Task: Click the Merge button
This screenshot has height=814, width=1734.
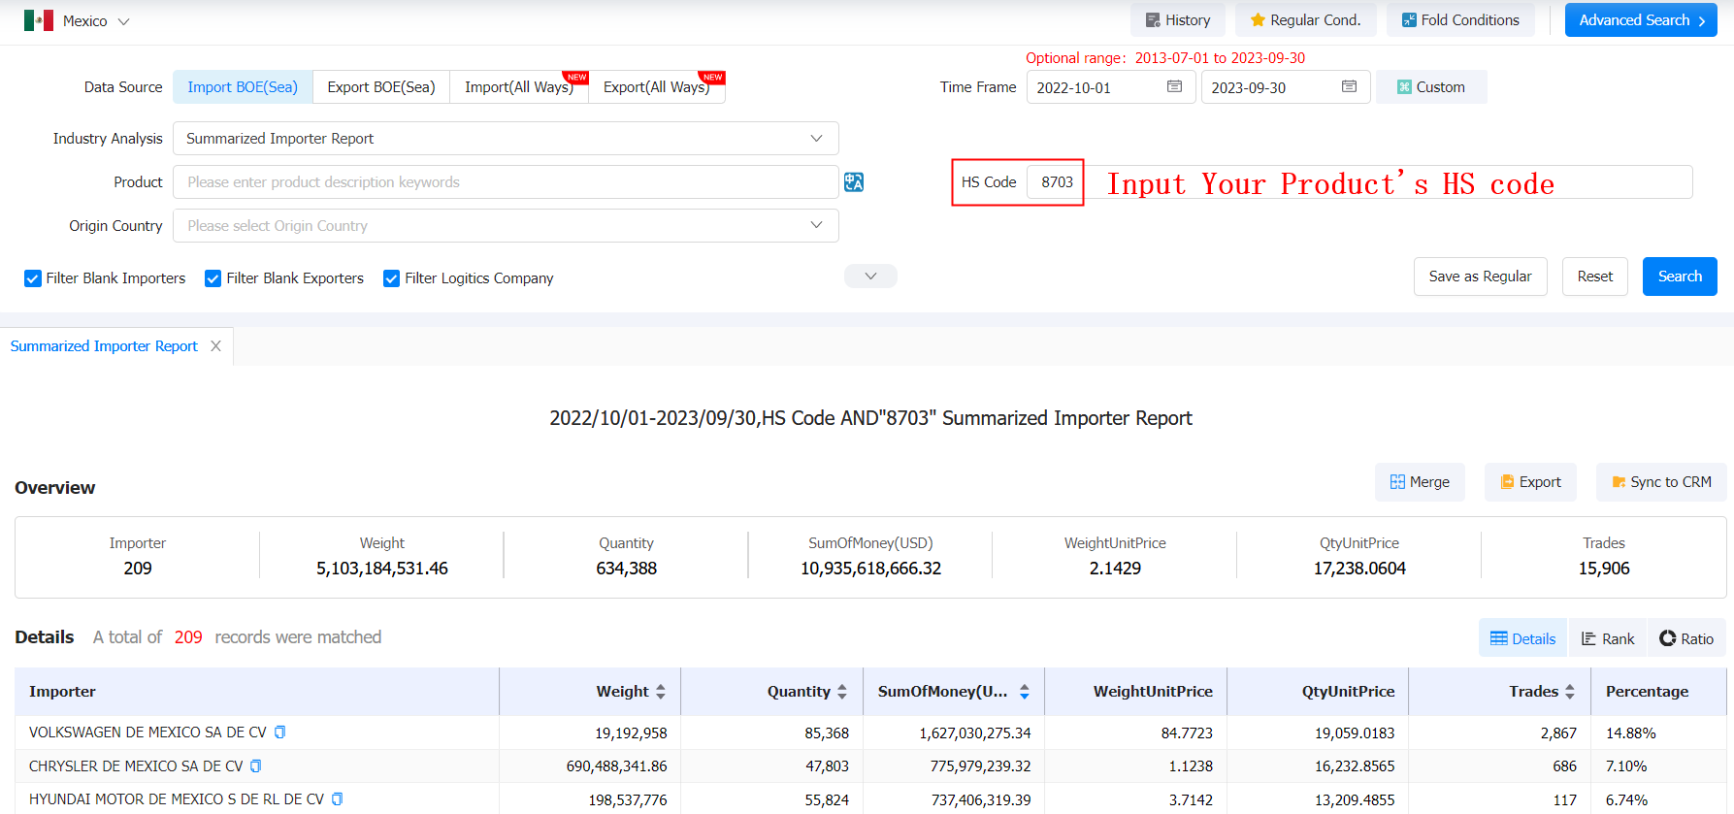Action: (x=1420, y=482)
